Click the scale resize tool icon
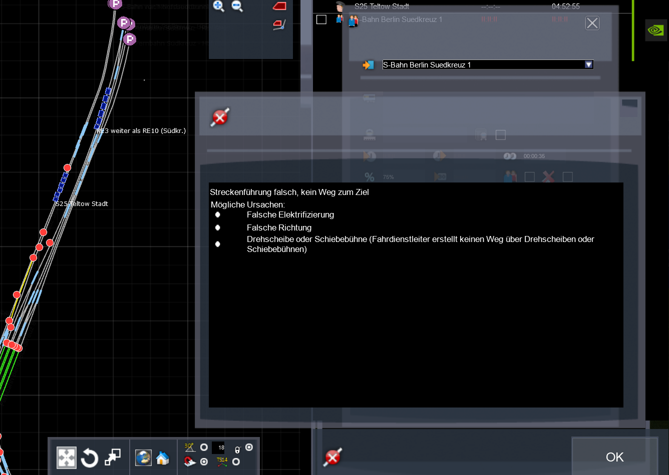 (113, 456)
